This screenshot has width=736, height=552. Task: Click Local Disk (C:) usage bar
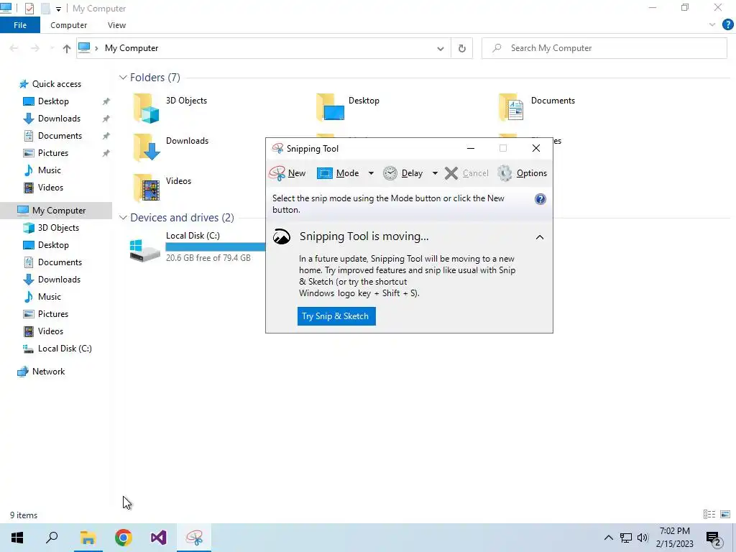216,247
